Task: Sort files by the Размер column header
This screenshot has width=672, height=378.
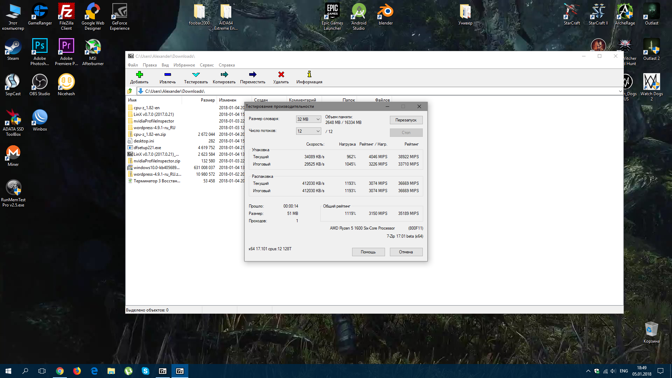Action: tap(207, 100)
